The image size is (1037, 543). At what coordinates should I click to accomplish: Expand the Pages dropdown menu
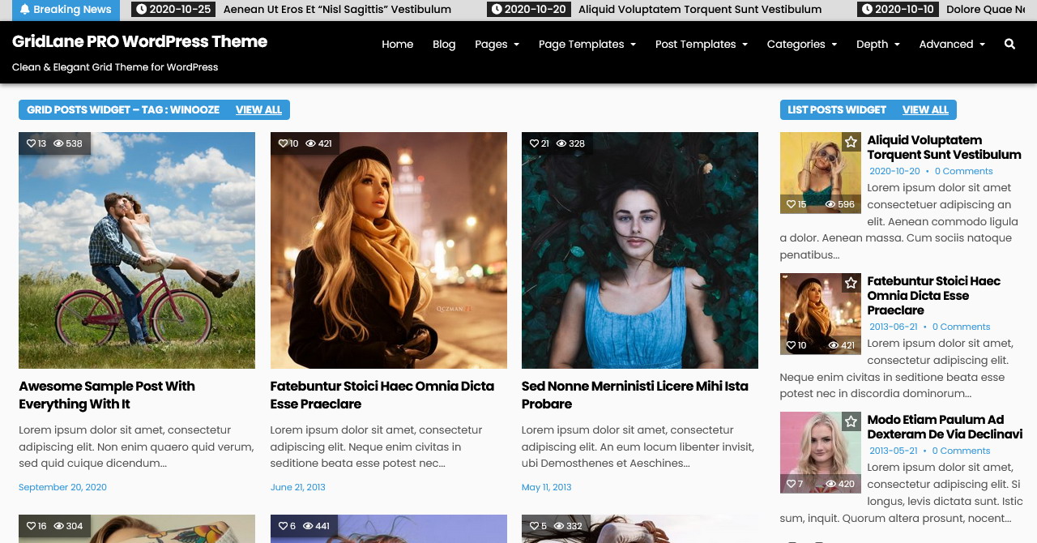(x=497, y=44)
